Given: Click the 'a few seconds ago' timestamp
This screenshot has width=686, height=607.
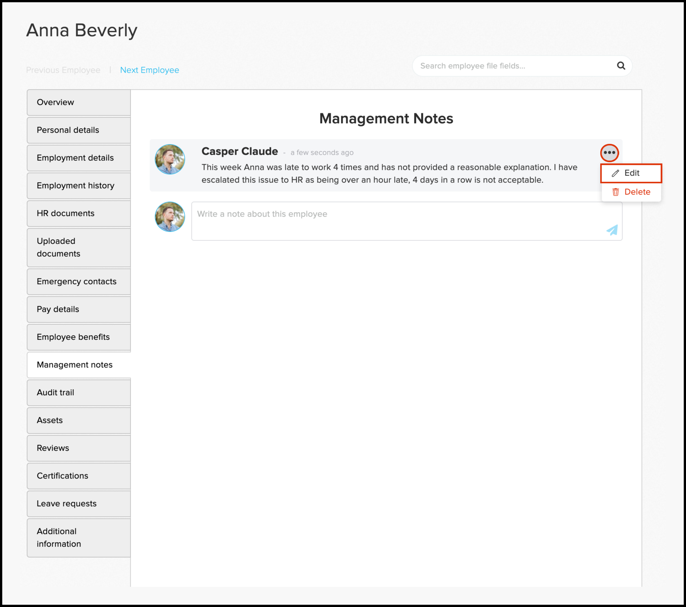Looking at the screenshot, I should coord(322,152).
